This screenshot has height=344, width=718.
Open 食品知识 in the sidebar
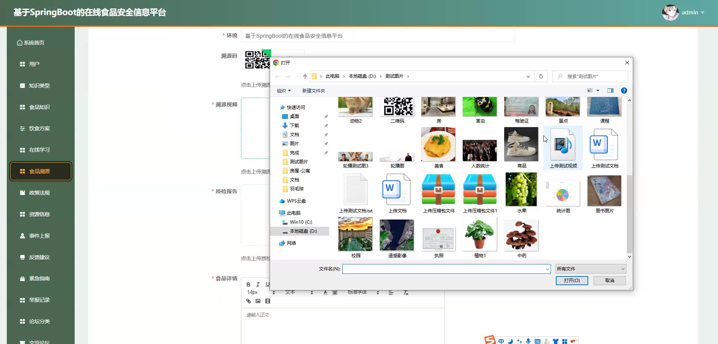[40, 107]
